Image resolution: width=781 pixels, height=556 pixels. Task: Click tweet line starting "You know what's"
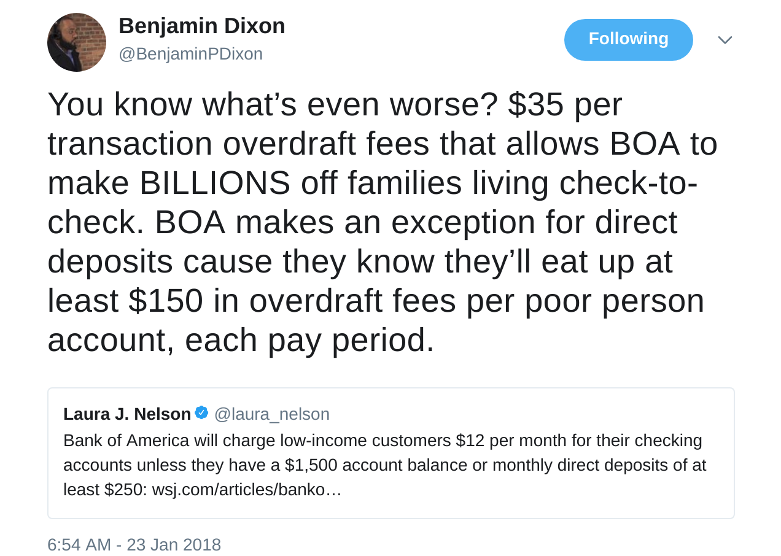335,104
